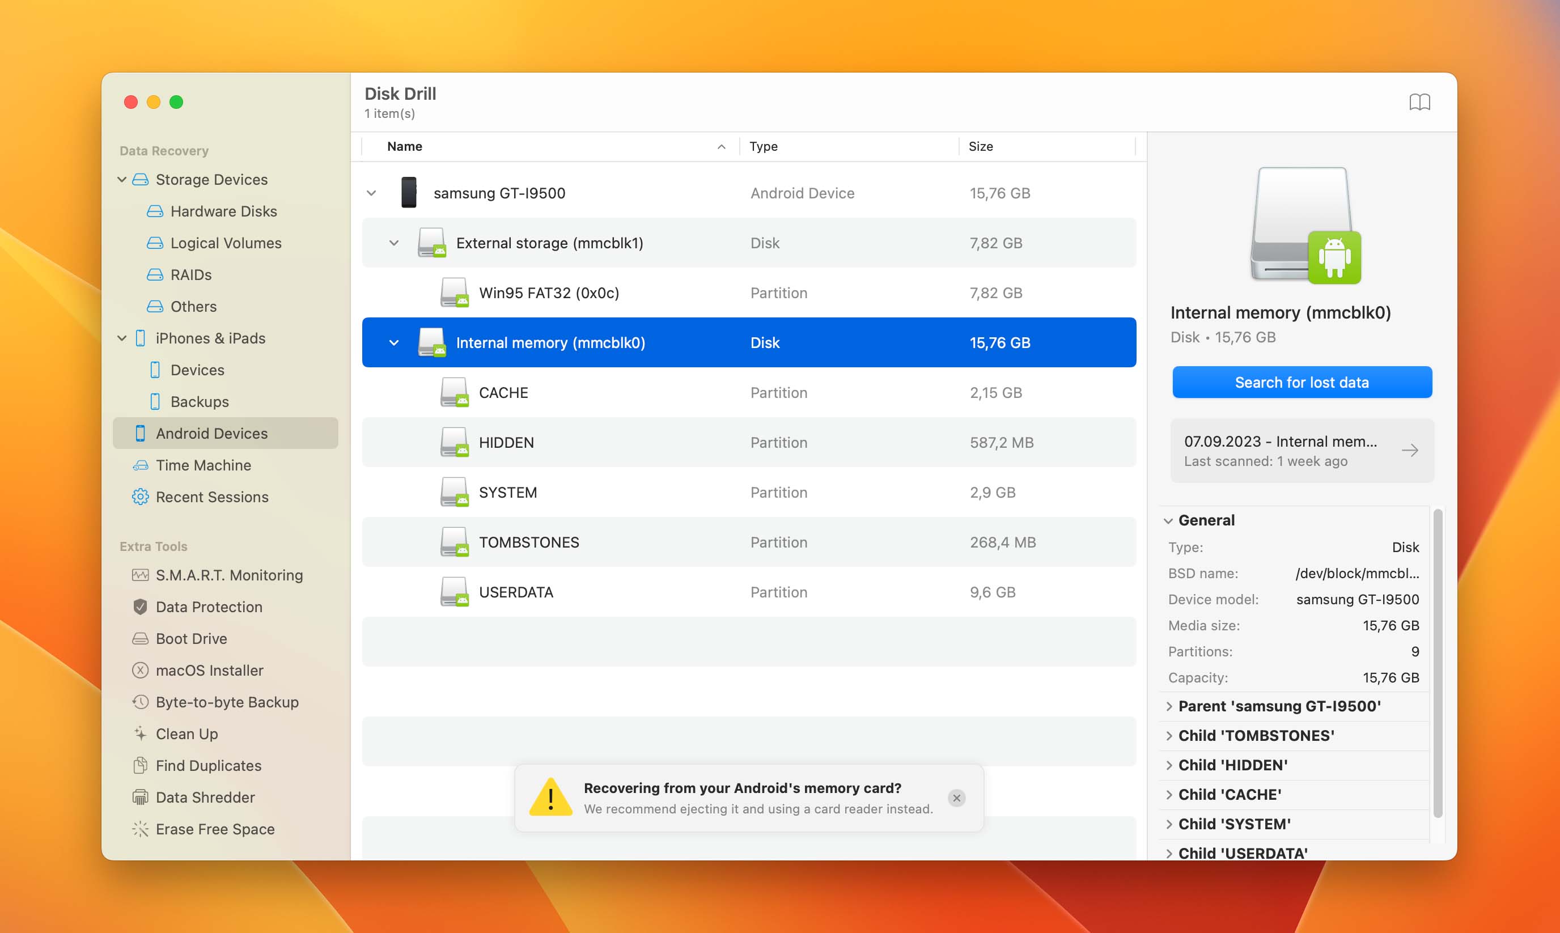Screen dimensions: 1560x933
Task: Click the S.M.A.R.T. Monitoring icon
Action: pos(140,575)
